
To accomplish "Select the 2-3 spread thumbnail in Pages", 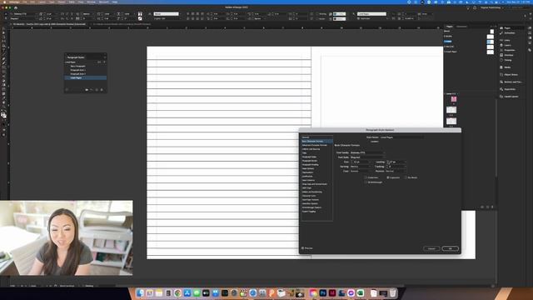I will point(451,110).
